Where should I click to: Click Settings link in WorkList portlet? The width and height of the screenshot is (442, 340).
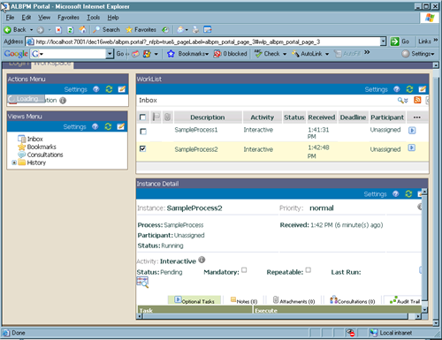376,89
